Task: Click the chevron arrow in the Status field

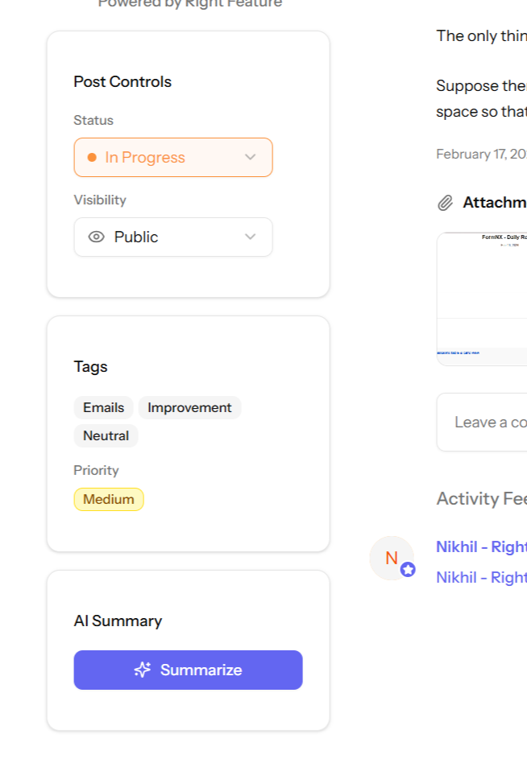Action: (x=250, y=157)
